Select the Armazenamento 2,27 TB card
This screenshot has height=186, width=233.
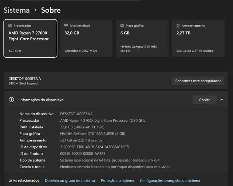(x=198, y=38)
